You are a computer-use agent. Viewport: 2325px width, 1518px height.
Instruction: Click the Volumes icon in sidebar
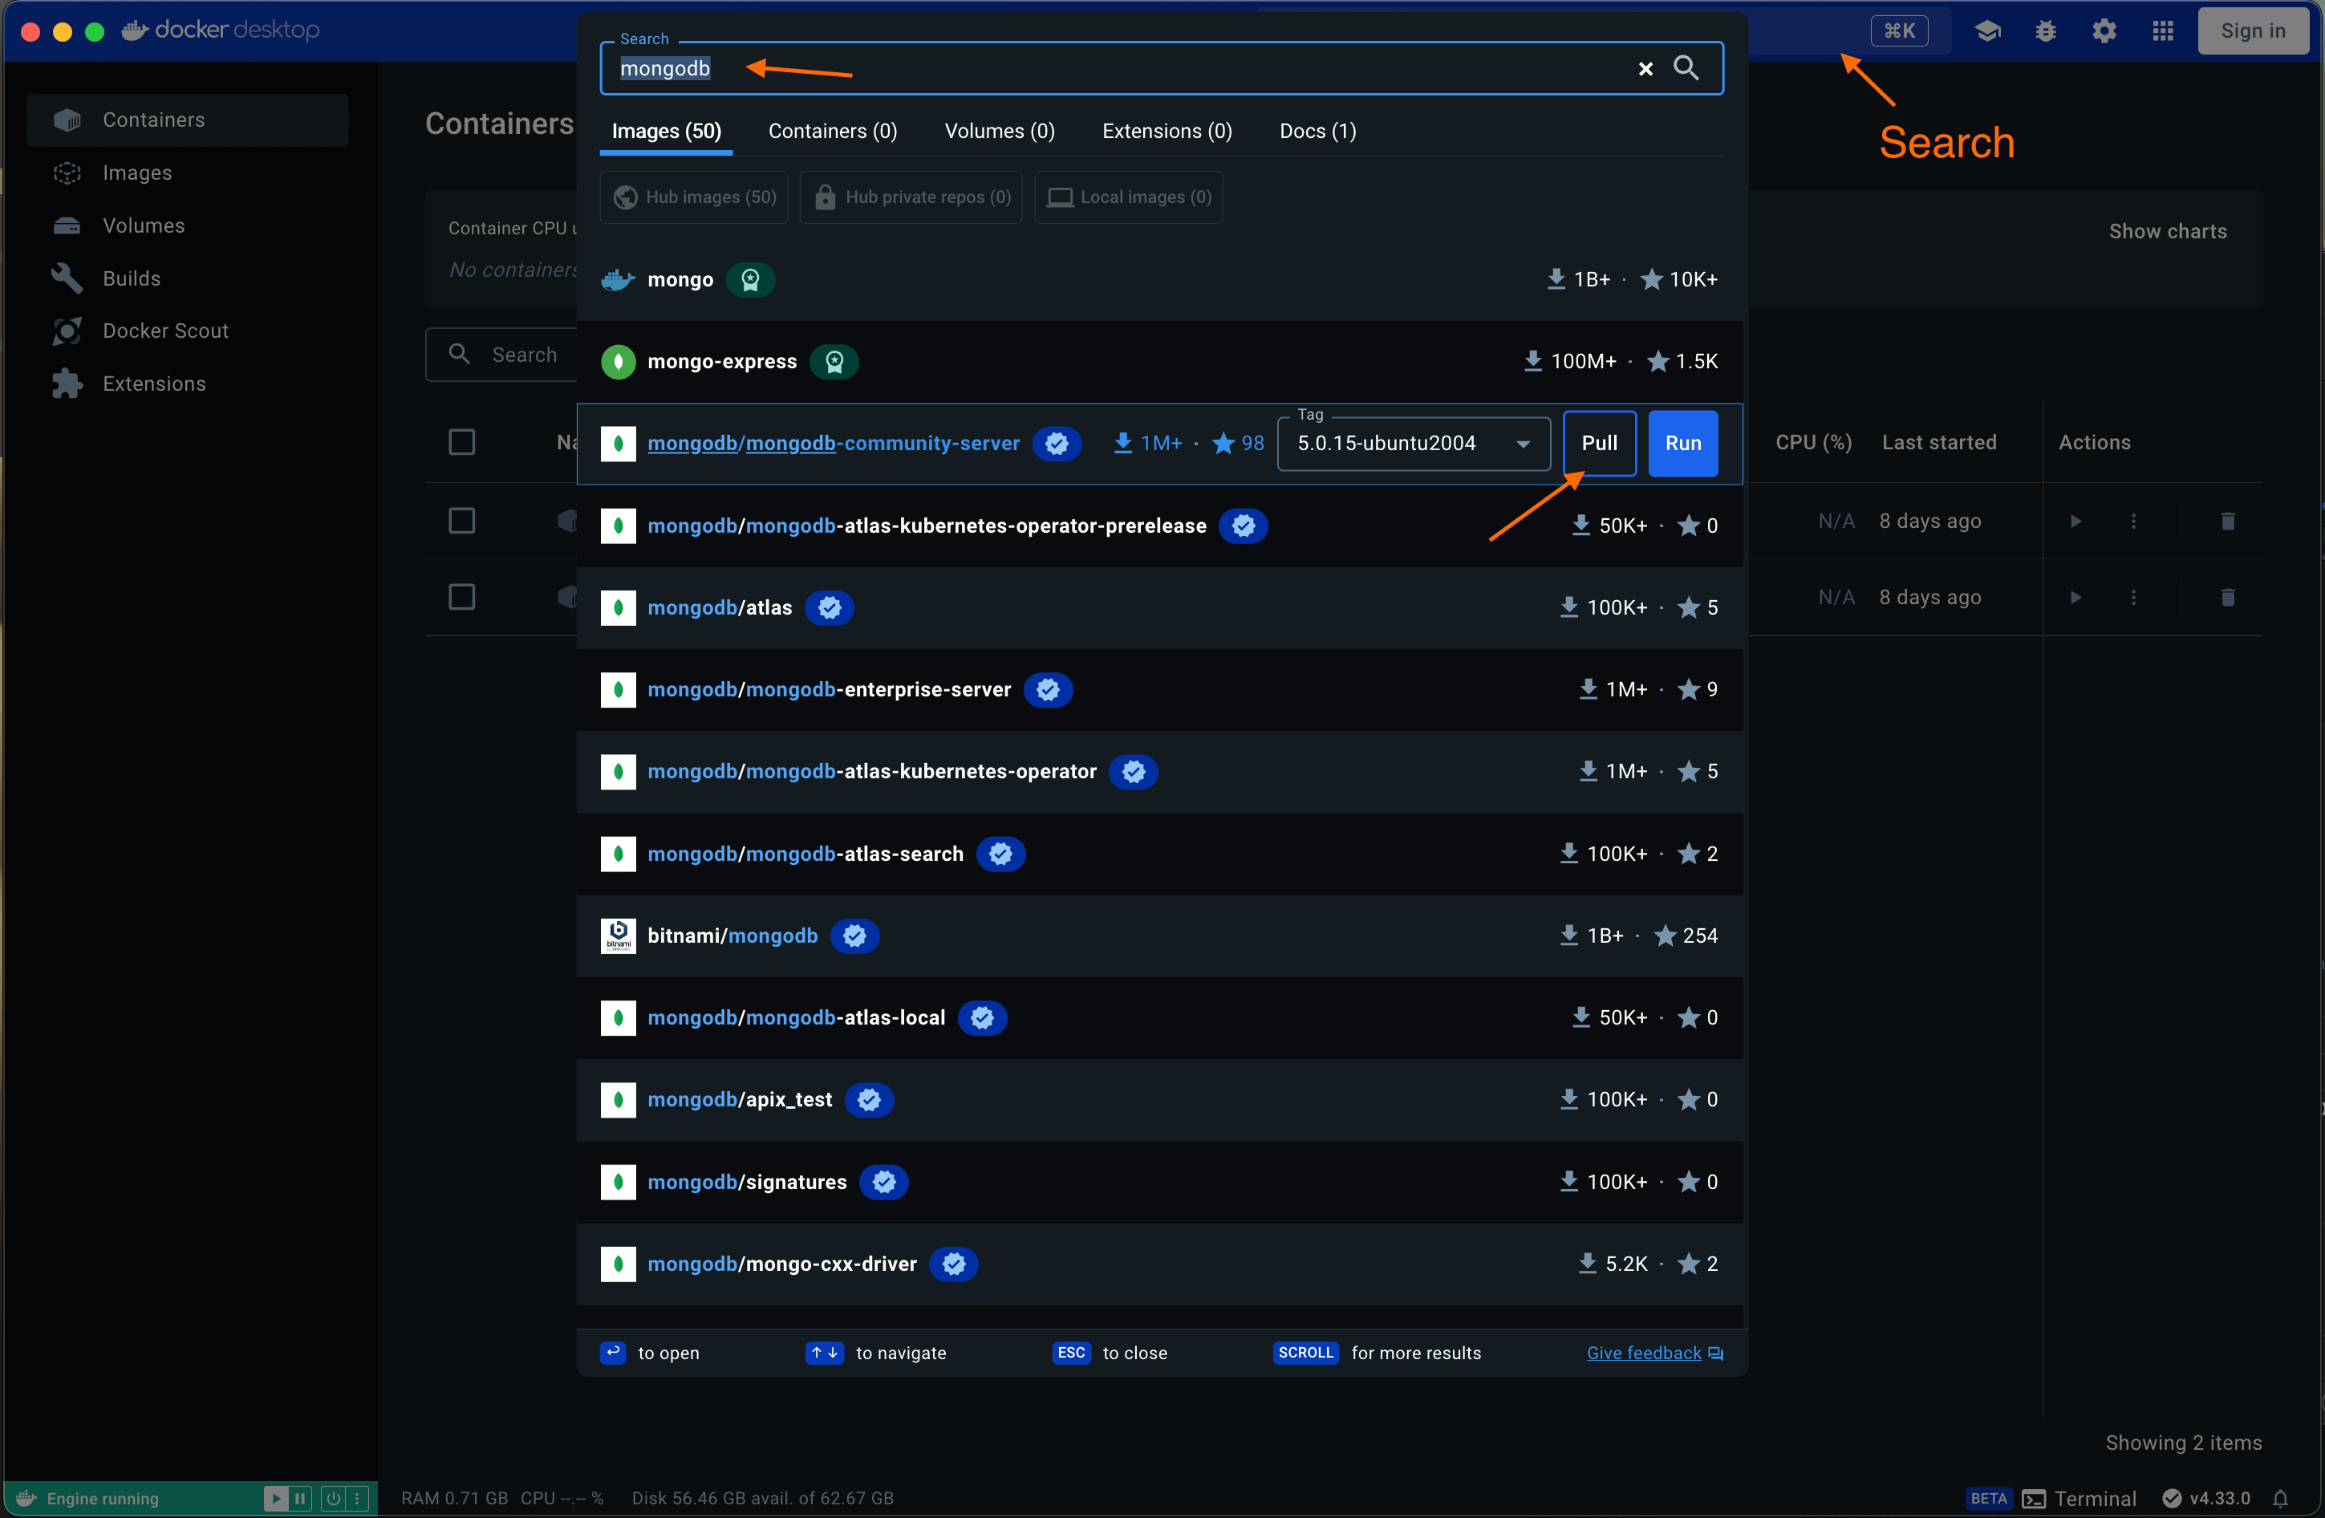pos(66,224)
